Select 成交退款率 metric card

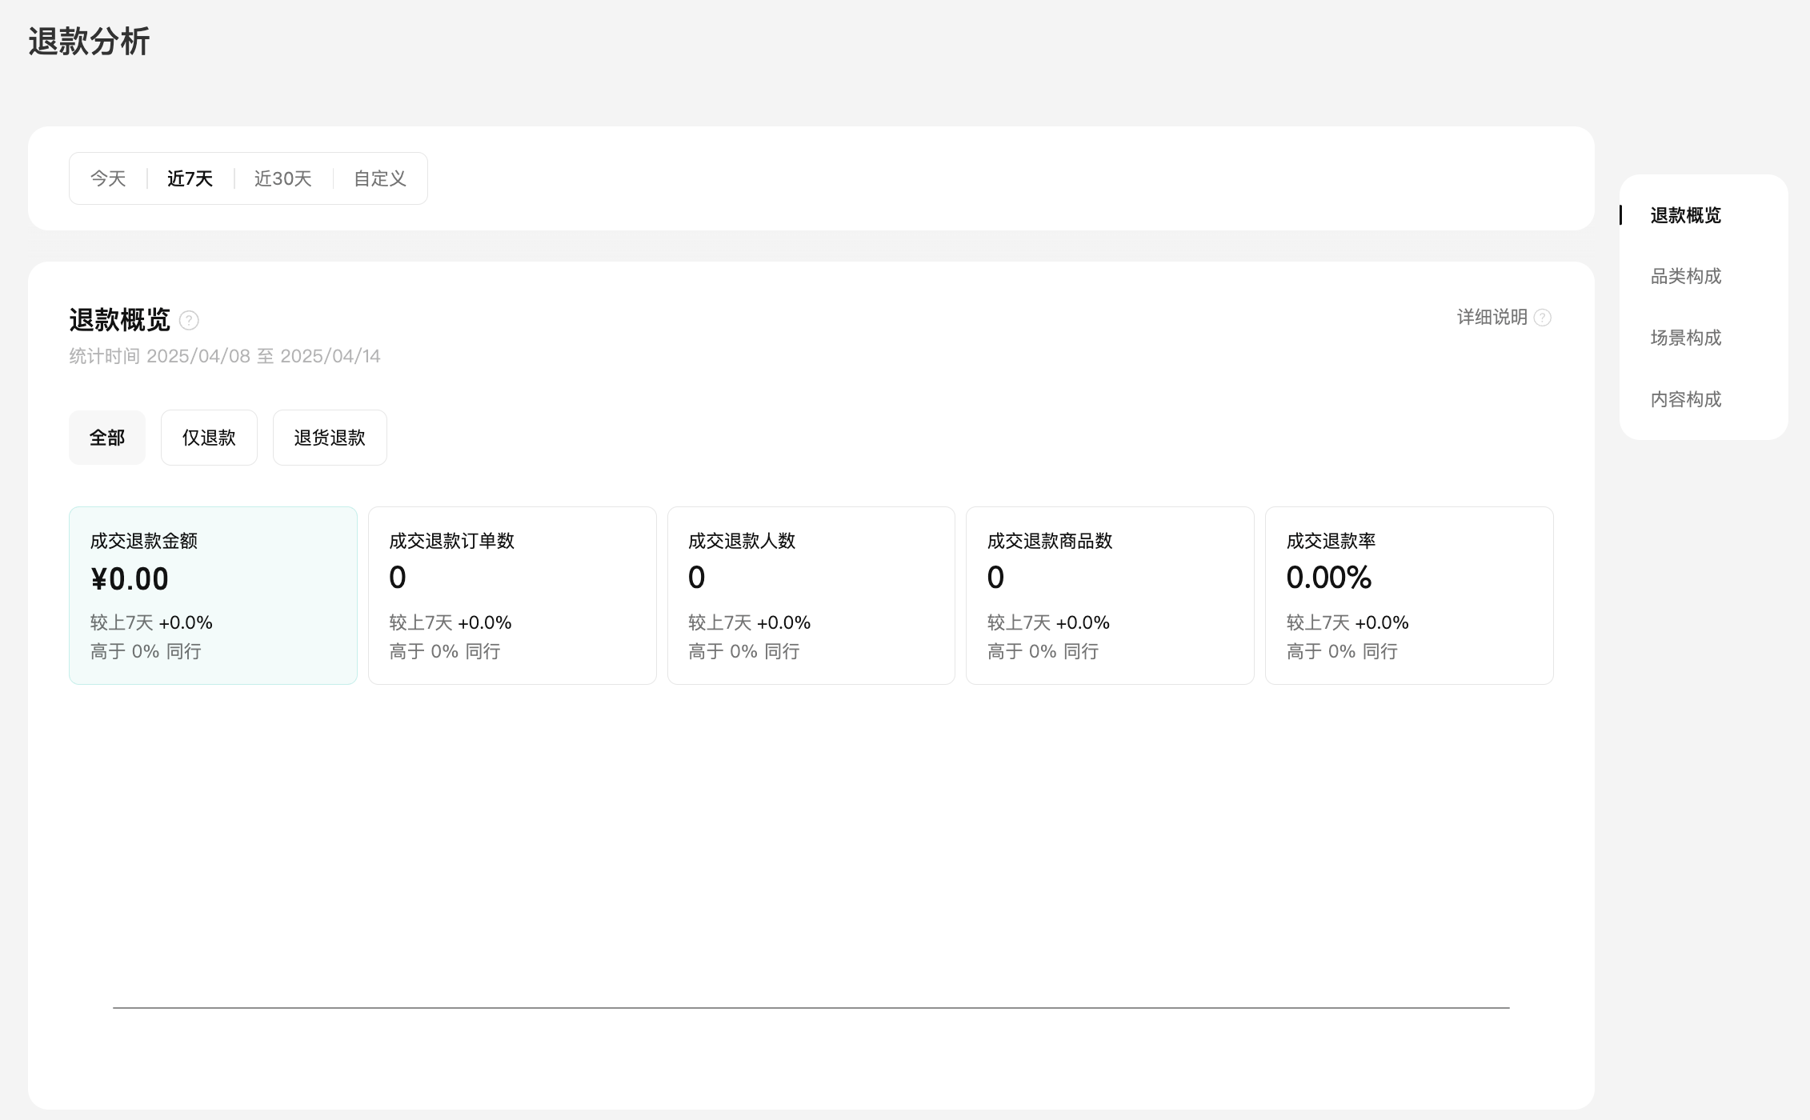coord(1408,595)
